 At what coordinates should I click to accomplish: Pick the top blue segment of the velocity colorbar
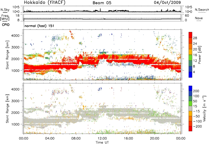point(190,88)
